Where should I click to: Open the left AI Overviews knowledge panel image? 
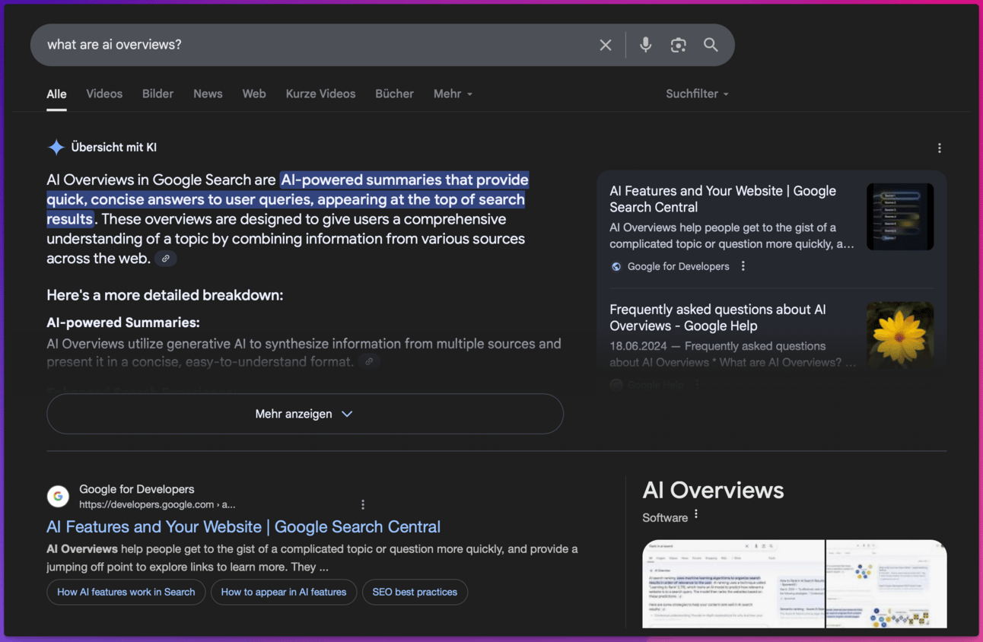coord(733,584)
